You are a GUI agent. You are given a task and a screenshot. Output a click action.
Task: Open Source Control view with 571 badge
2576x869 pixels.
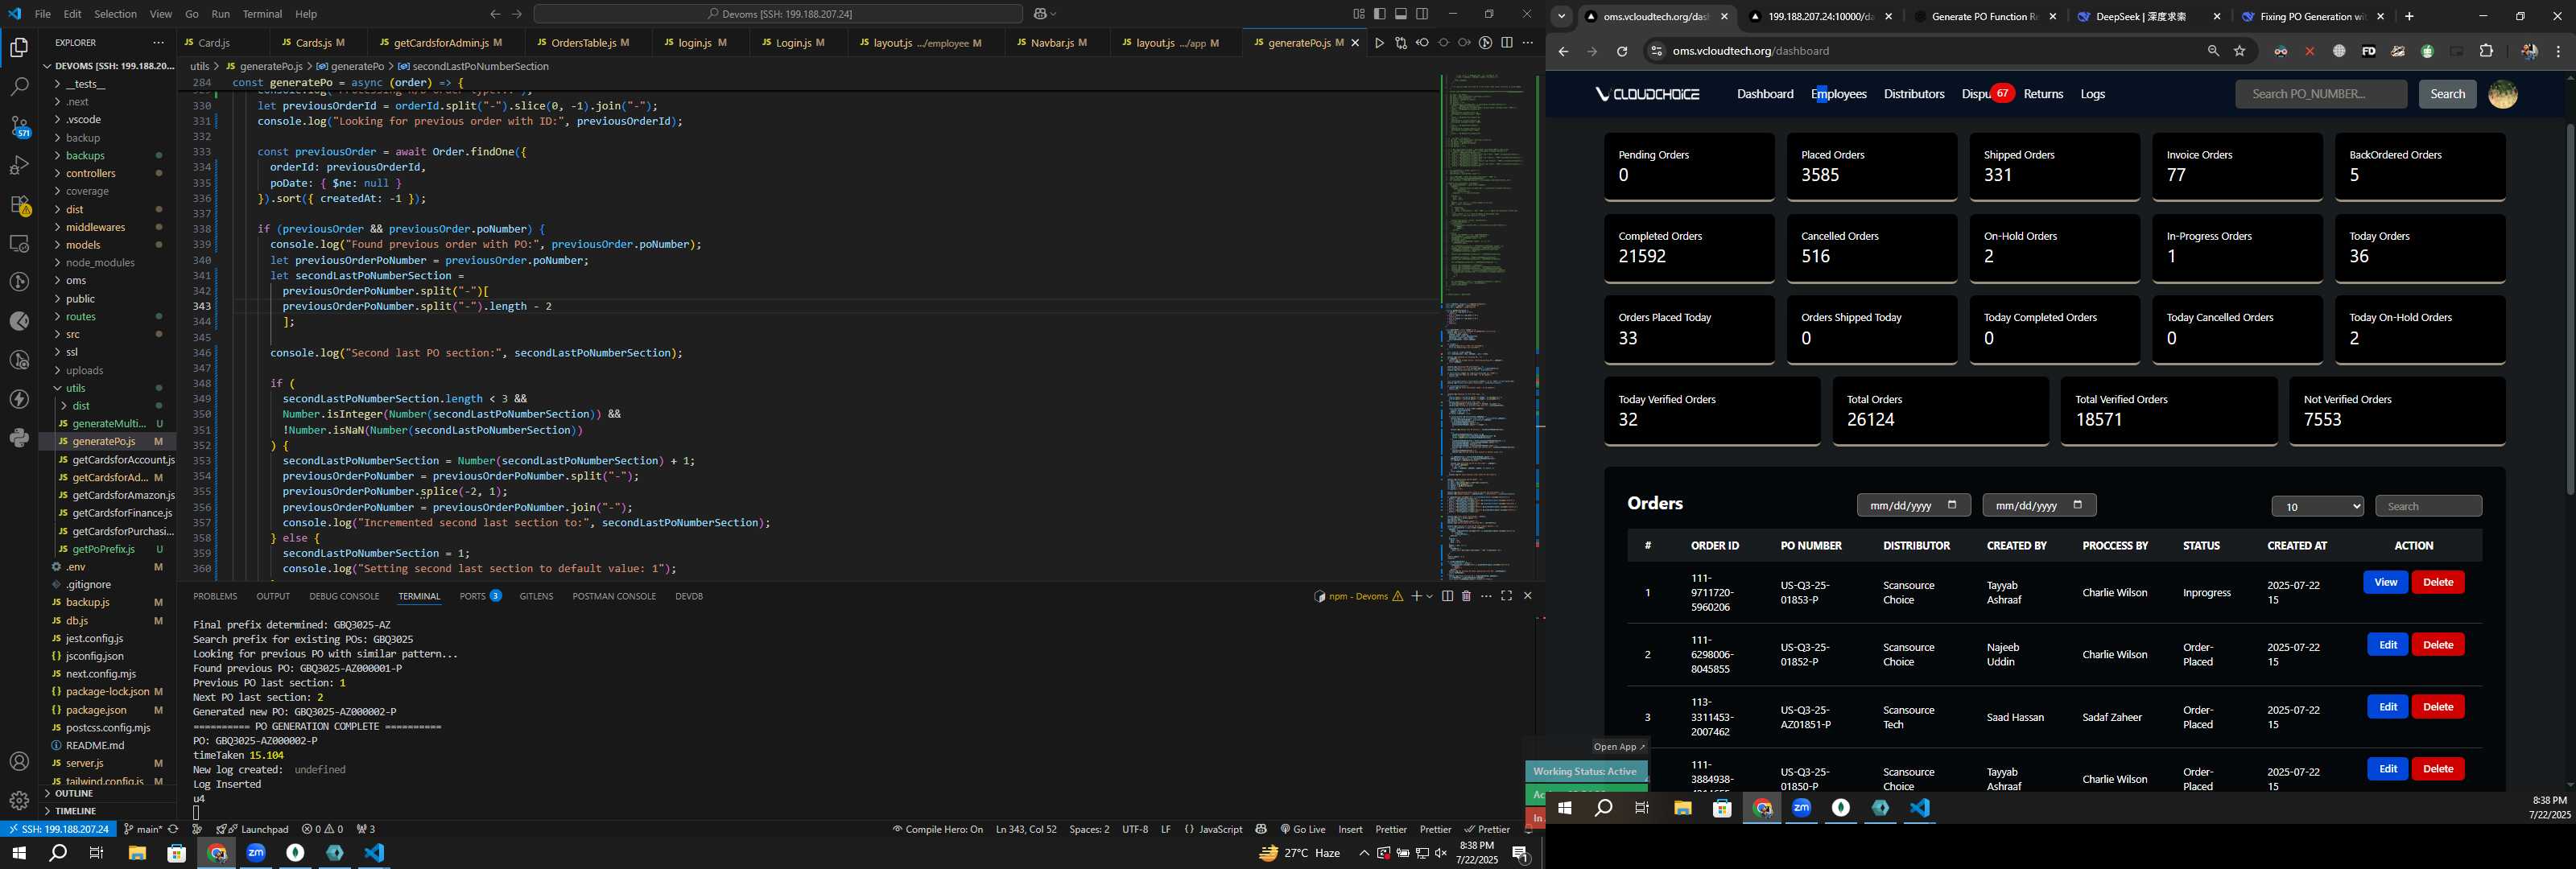(19, 126)
